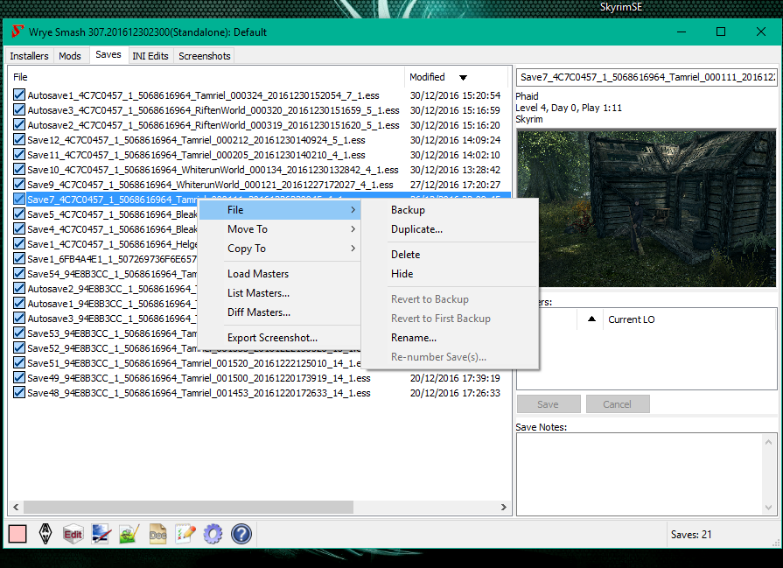Click the blue landscape paintbrush icon
783x568 pixels.
101,534
